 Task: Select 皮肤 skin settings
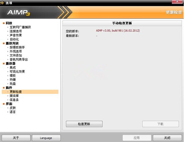point(13,108)
